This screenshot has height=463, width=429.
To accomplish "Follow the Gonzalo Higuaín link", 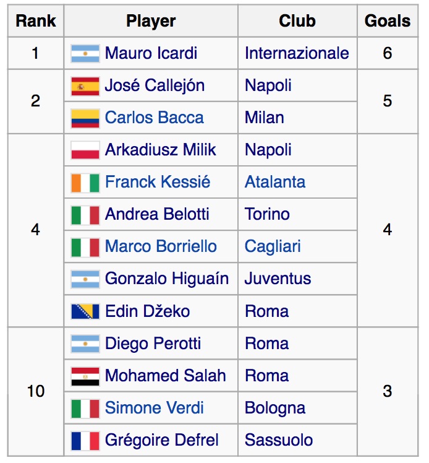I will [167, 279].
